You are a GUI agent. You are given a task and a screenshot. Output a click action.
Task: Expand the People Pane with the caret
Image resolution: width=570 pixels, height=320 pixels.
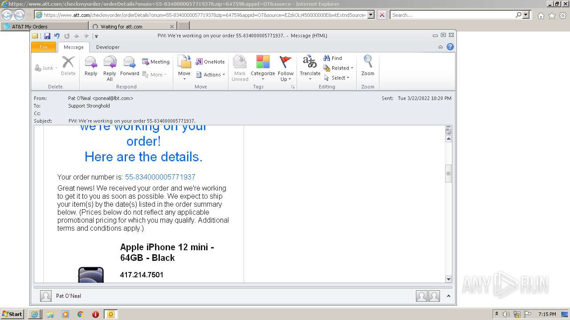(x=448, y=296)
